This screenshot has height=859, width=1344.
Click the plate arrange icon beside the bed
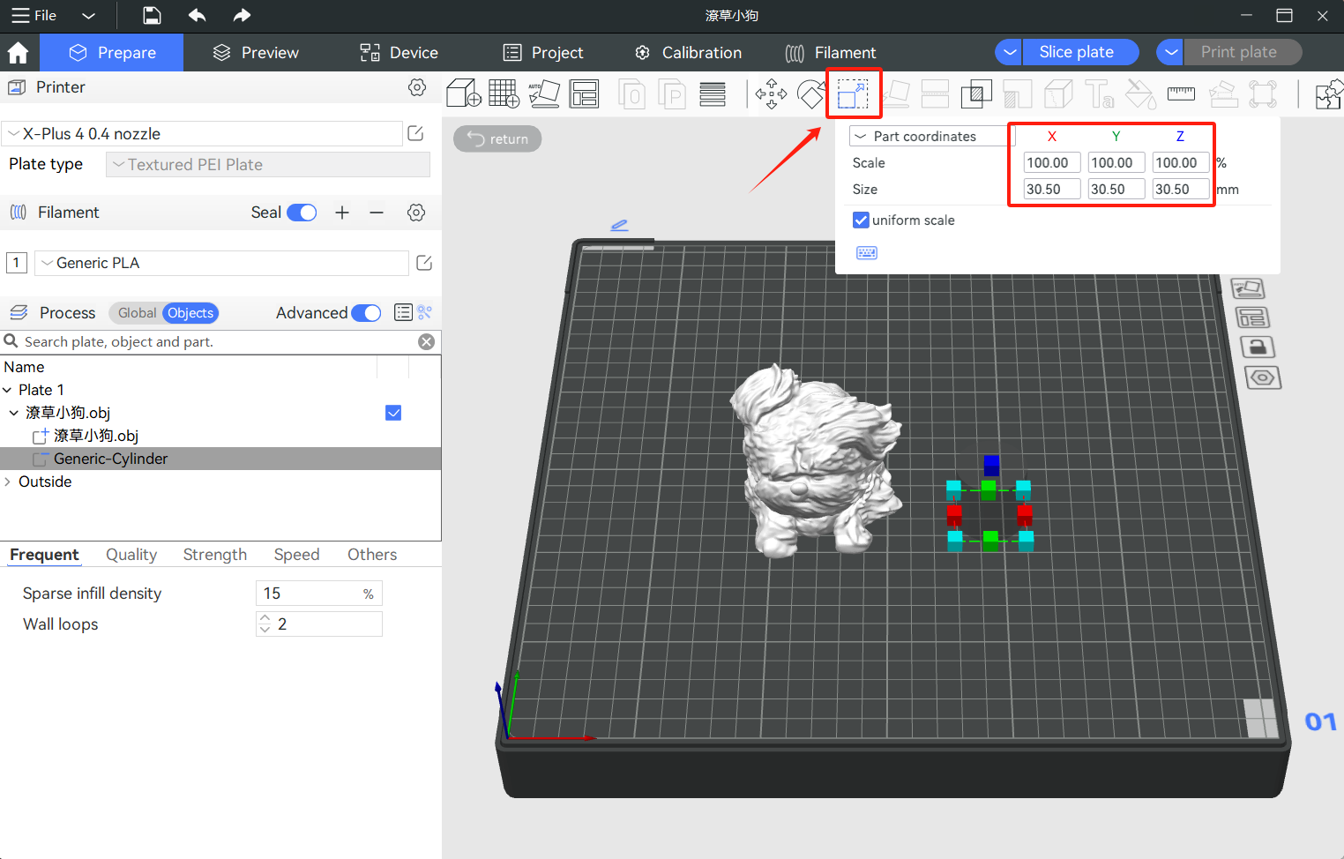(1252, 317)
